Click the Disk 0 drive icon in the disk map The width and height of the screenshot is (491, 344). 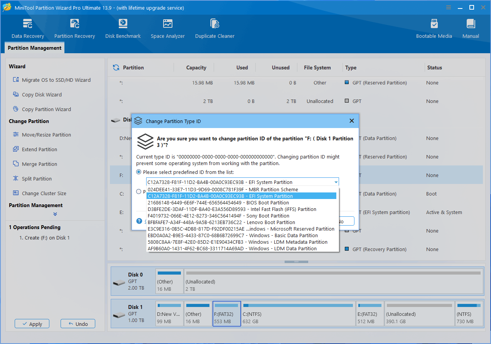pos(119,283)
